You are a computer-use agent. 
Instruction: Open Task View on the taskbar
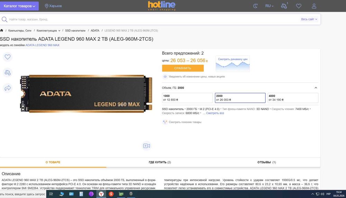coord(51,194)
